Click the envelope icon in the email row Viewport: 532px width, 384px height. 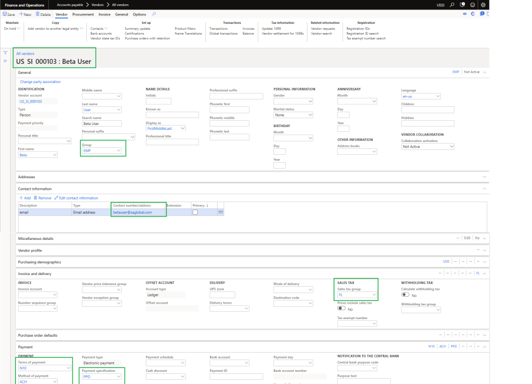pos(221,212)
